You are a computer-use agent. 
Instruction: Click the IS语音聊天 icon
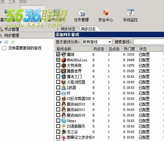point(64,126)
